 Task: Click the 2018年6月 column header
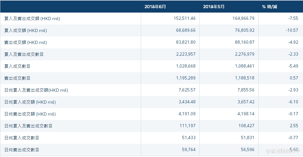click(155, 7)
